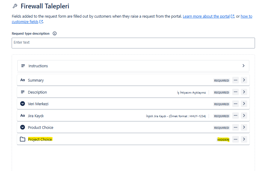Open more options for Project Choice field
Screen dimensions: 275x171
[x=235, y=139]
